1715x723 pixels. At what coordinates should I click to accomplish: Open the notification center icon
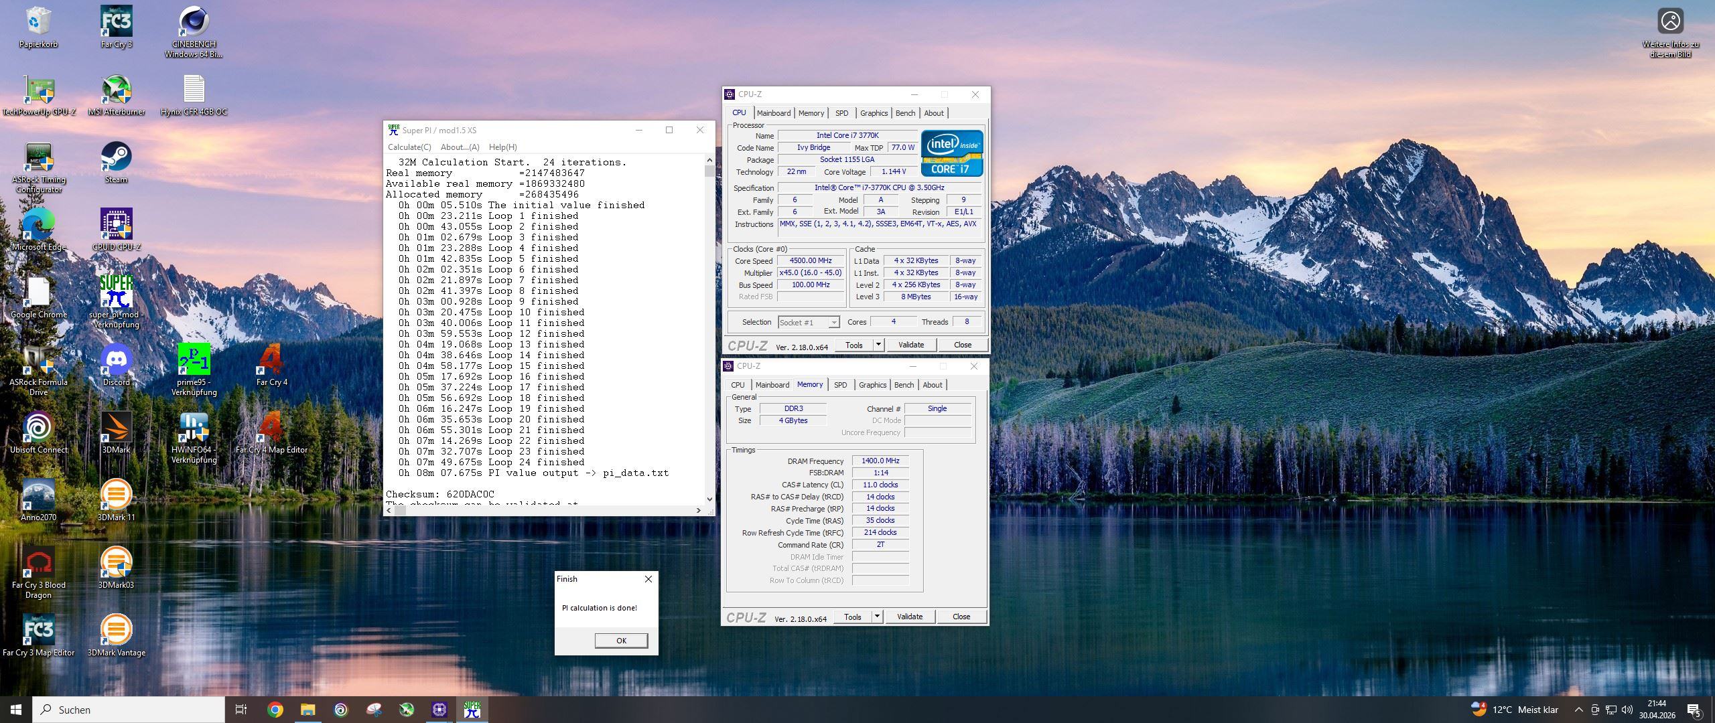(x=1694, y=710)
